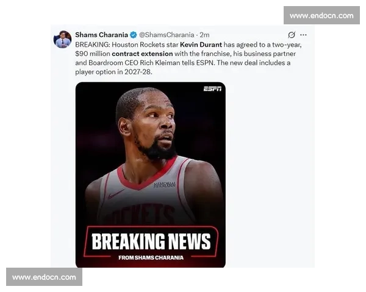Open the Grok explain-post icon
The width and height of the screenshot is (366, 292).
coord(292,35)
